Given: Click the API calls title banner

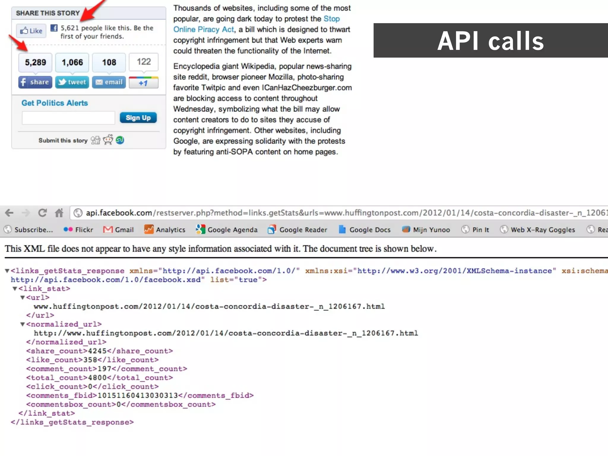Looking at the screenshot, I should pyautogui.click(x=491, y=40).
